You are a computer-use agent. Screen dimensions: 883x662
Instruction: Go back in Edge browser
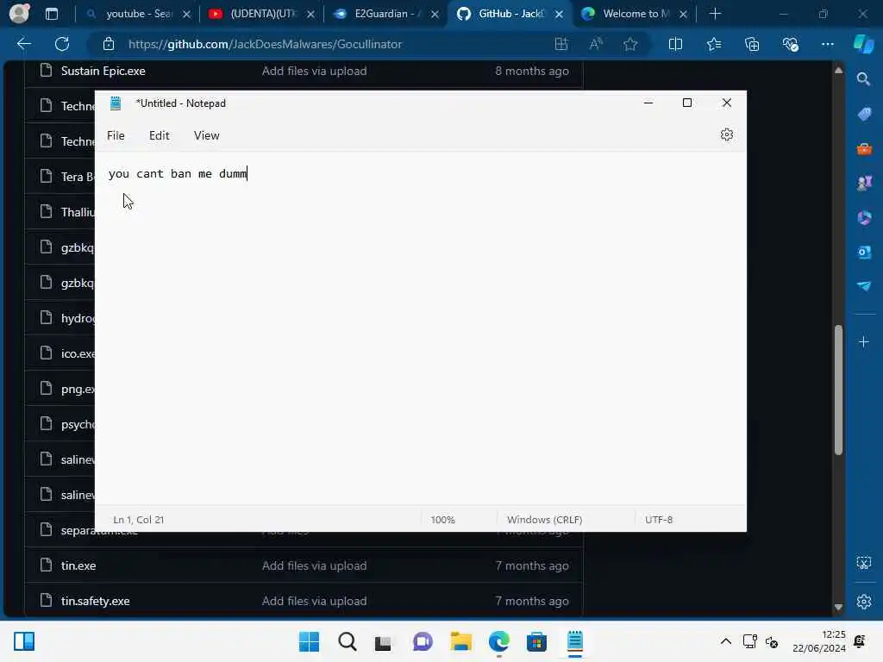23,44
